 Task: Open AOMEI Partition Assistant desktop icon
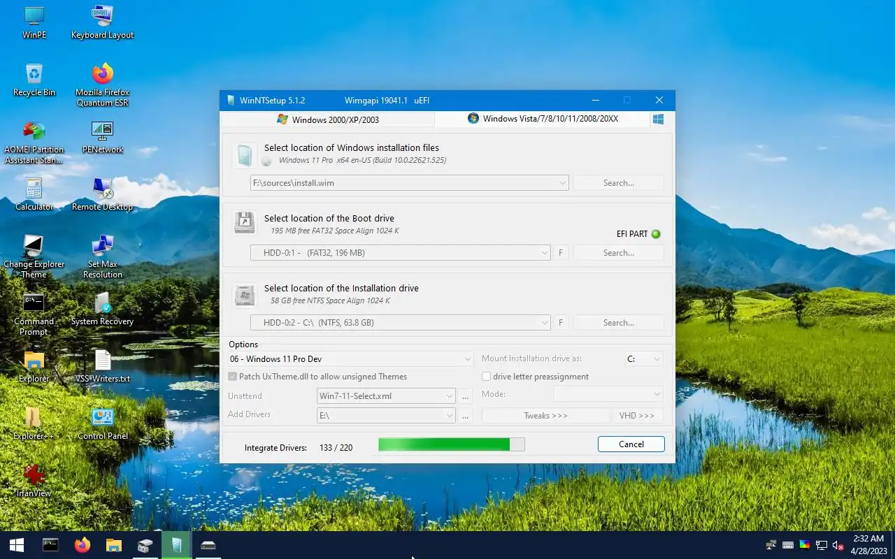pyautogui.click(x=34, y=142)
